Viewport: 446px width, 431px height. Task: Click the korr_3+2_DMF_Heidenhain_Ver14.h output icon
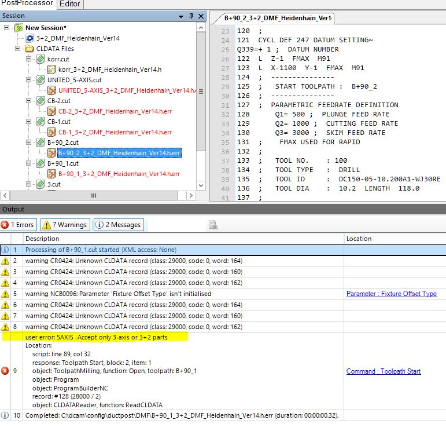(x=51, y=70)
